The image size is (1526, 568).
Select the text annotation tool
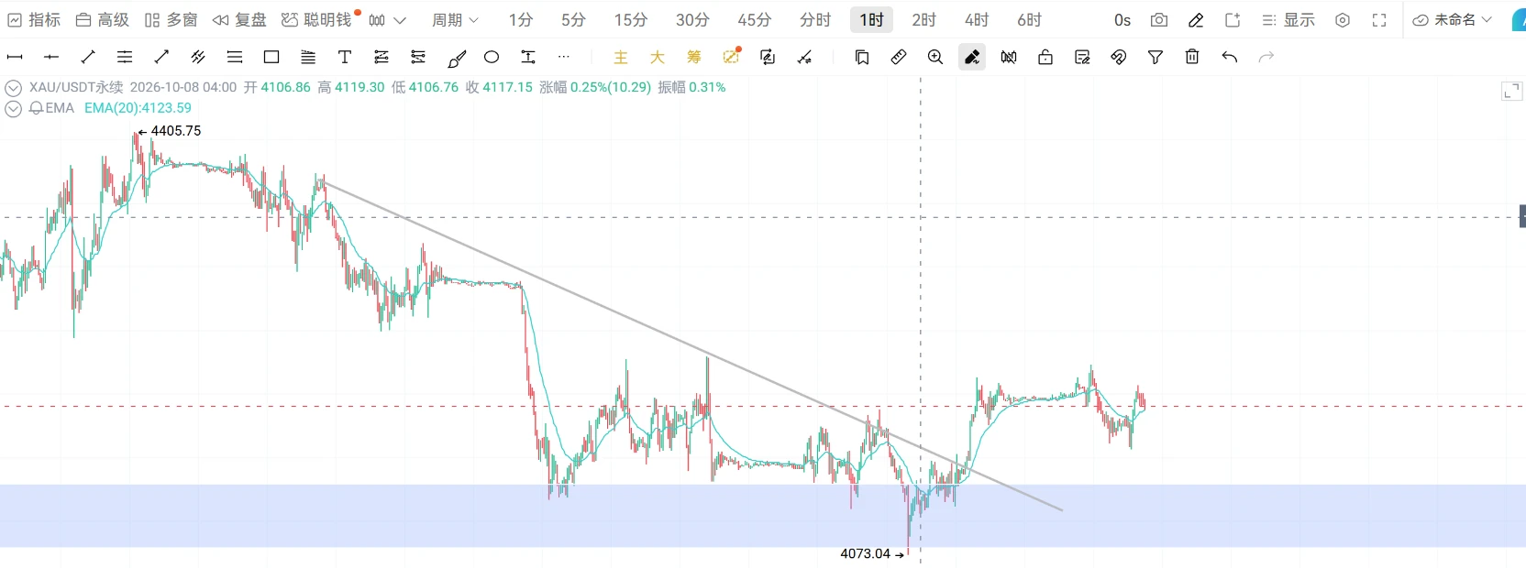[345, 57]
